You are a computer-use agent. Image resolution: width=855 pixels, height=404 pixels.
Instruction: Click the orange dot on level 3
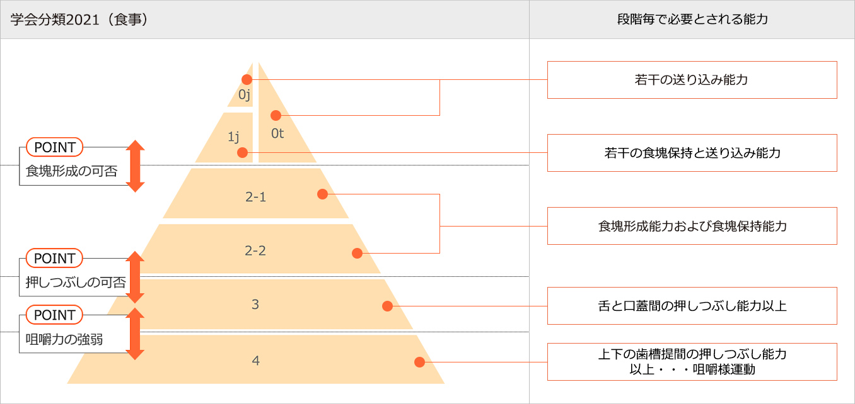387,306
